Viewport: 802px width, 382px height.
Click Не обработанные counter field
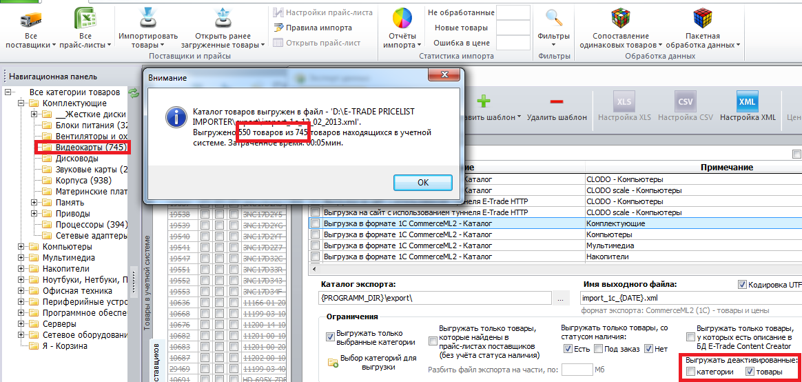pos(513,12)
